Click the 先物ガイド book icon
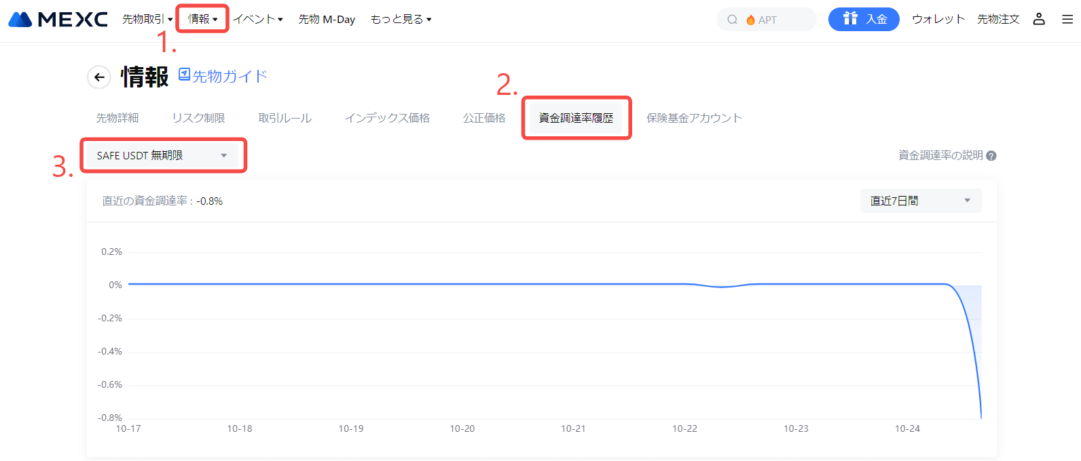1081x461 pixels. coord(184,75)
